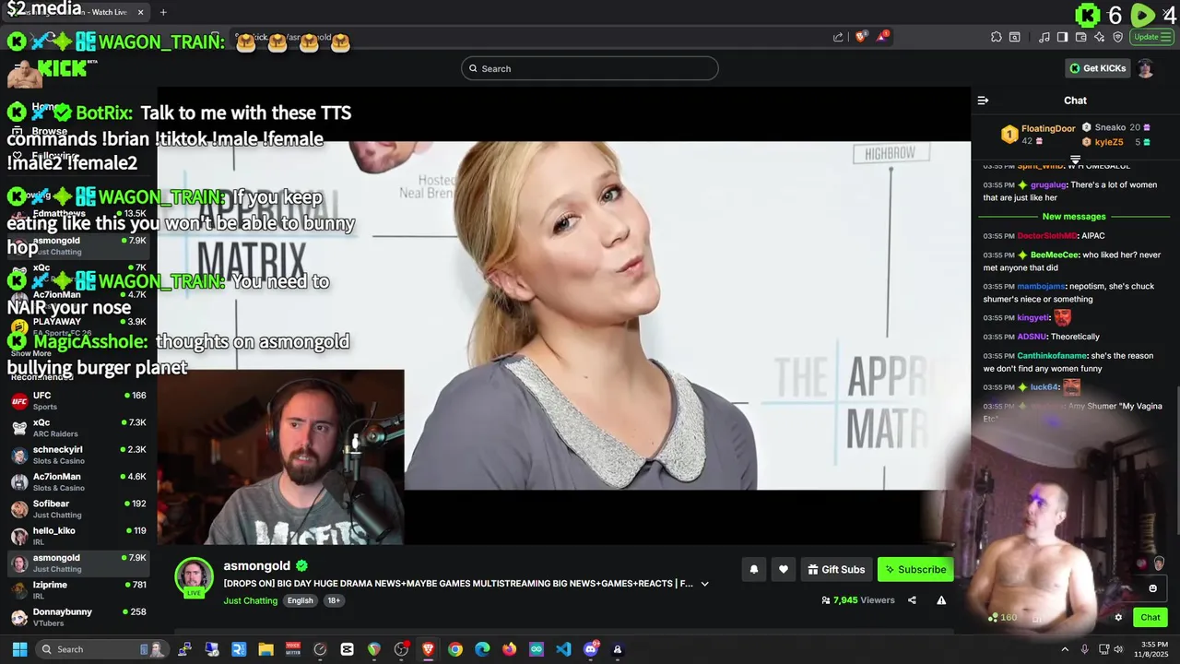Open Firefox from taskbar

[x=510, y=649]
